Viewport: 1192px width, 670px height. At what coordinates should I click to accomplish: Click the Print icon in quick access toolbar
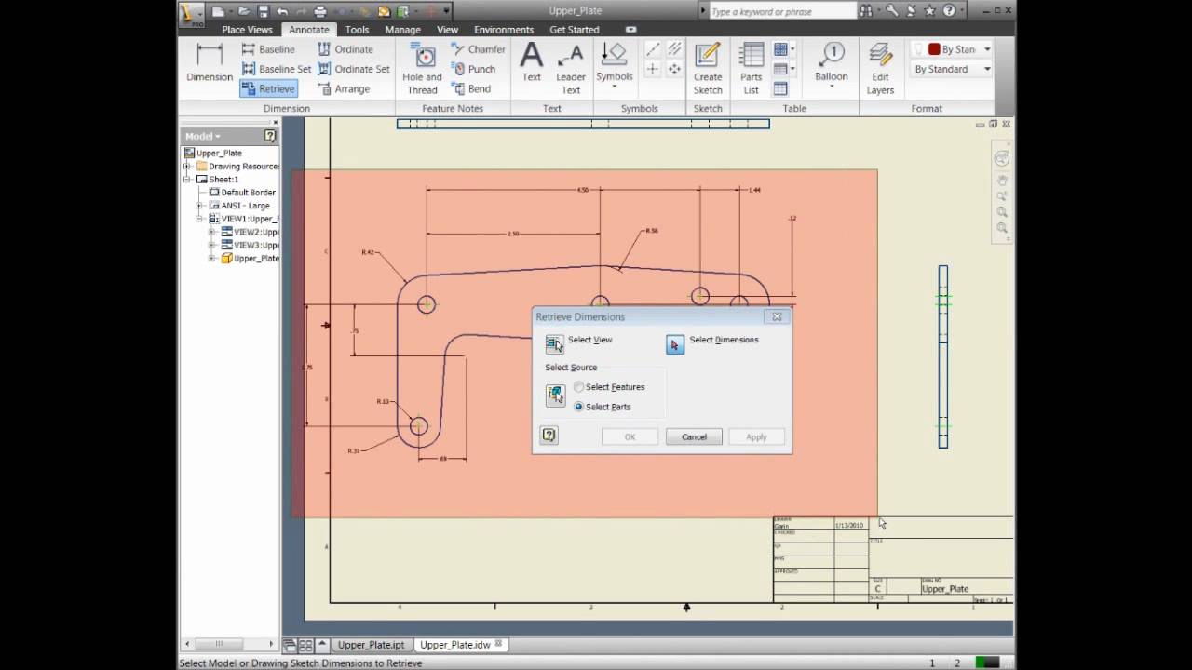pyautogui.click(x=320, y=11)
